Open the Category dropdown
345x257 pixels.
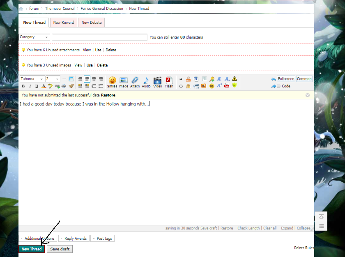pyautogui.click(x=34, y=37)
